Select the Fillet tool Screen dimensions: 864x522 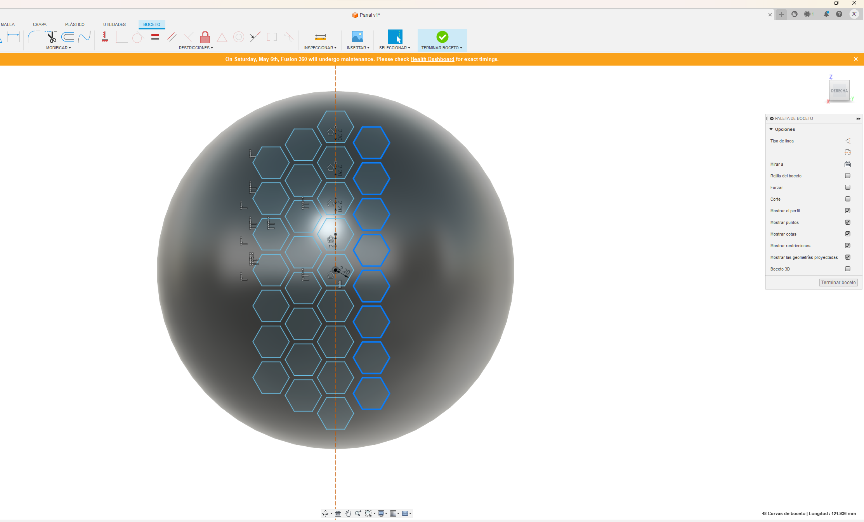click(x=33, y=37)
